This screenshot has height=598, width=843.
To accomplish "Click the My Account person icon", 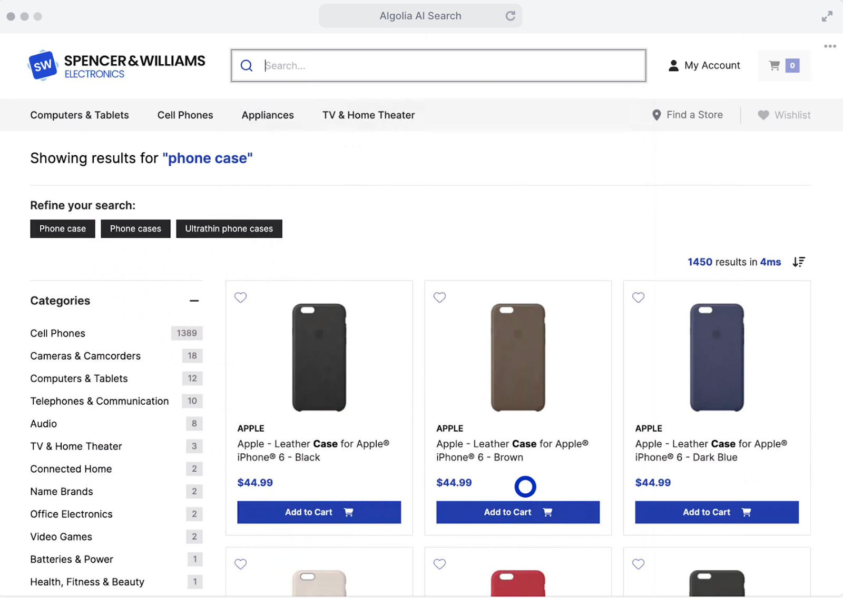I will 673,65.
